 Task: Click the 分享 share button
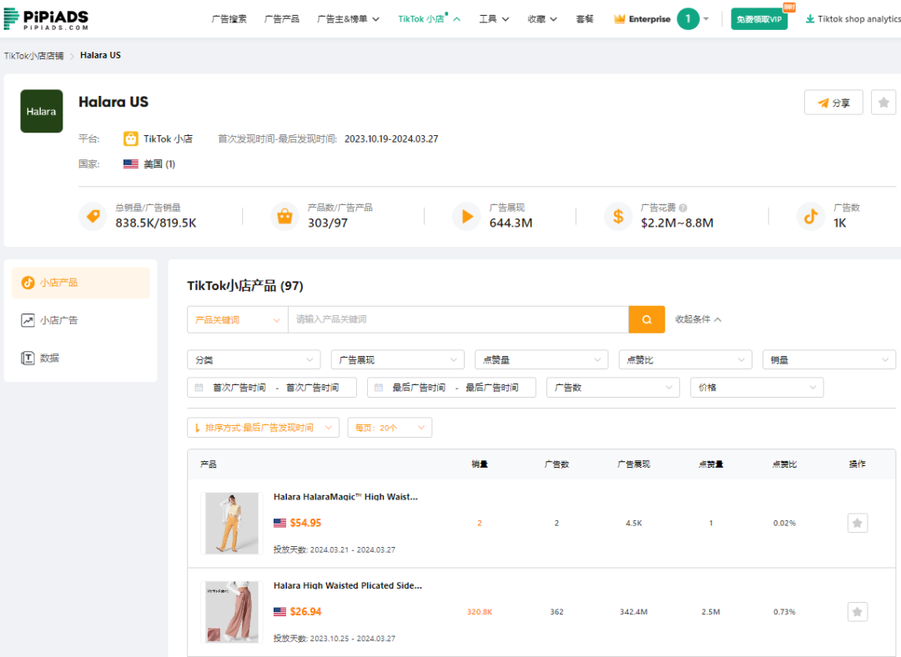pyautogui.click(x=833, y=103)
